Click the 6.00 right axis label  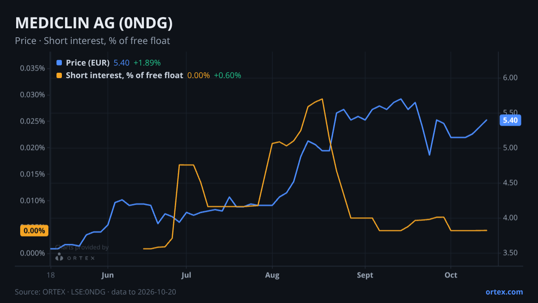pyautogui.click(x=511, y=78)
